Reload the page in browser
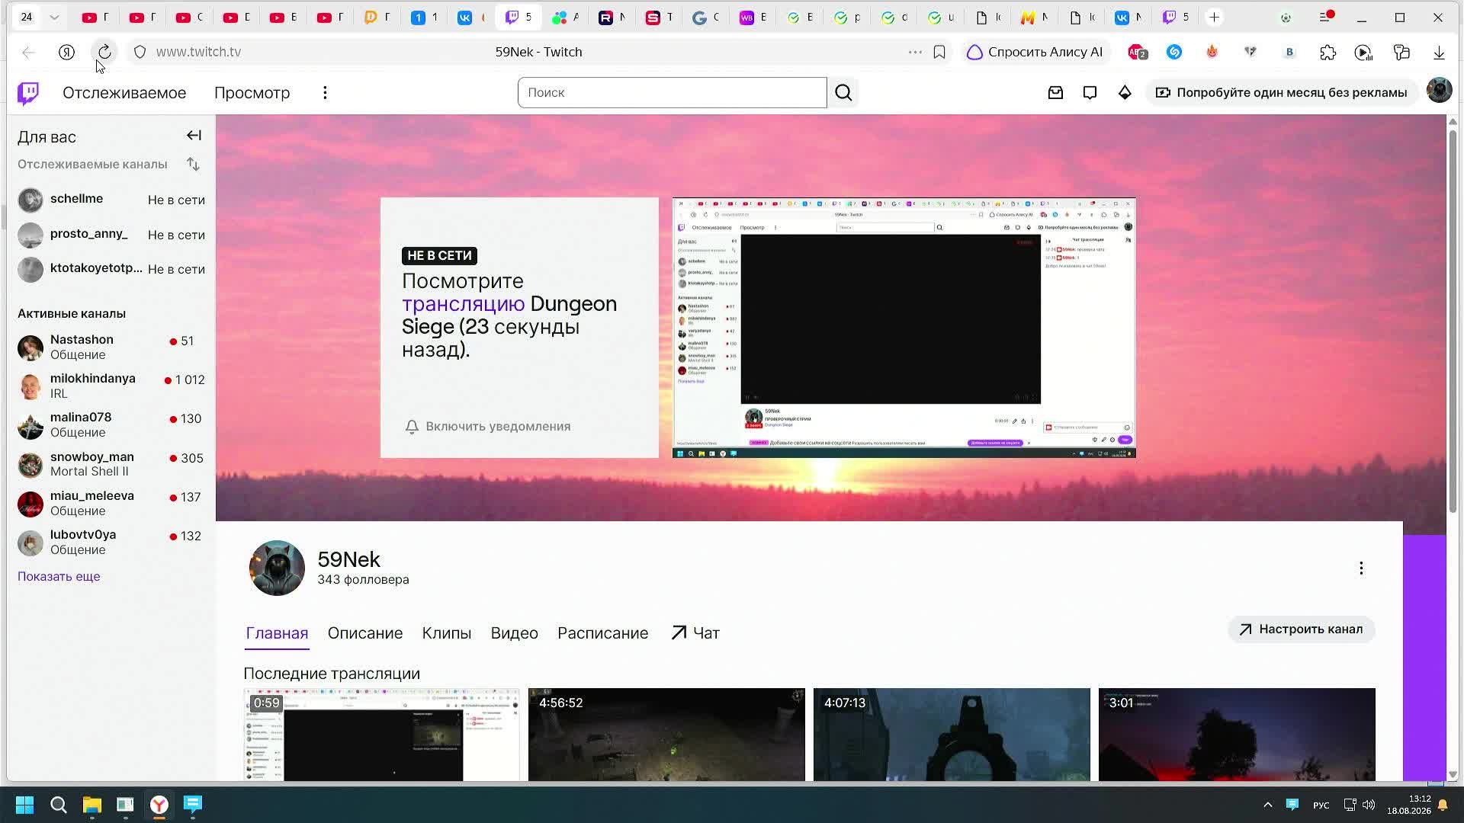This screenshot has height=823, width=1464. [x=104, y=52]
